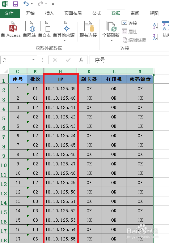Click the IP header cell
169x243 pixels.
tap(60, 79)
